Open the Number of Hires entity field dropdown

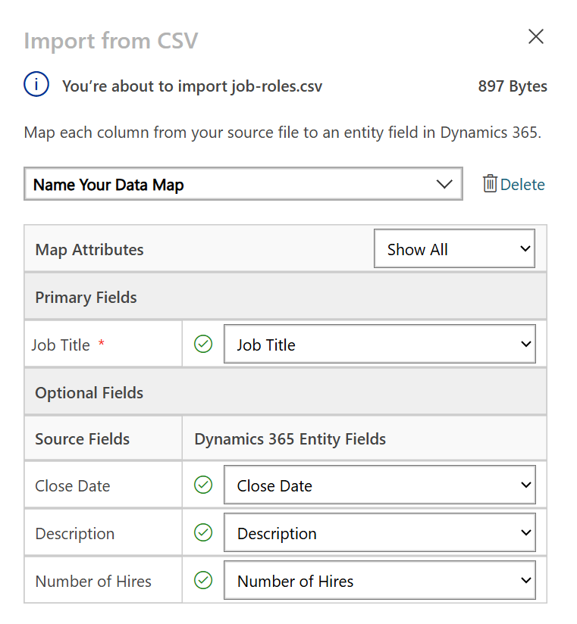click(x=379, y=581)
